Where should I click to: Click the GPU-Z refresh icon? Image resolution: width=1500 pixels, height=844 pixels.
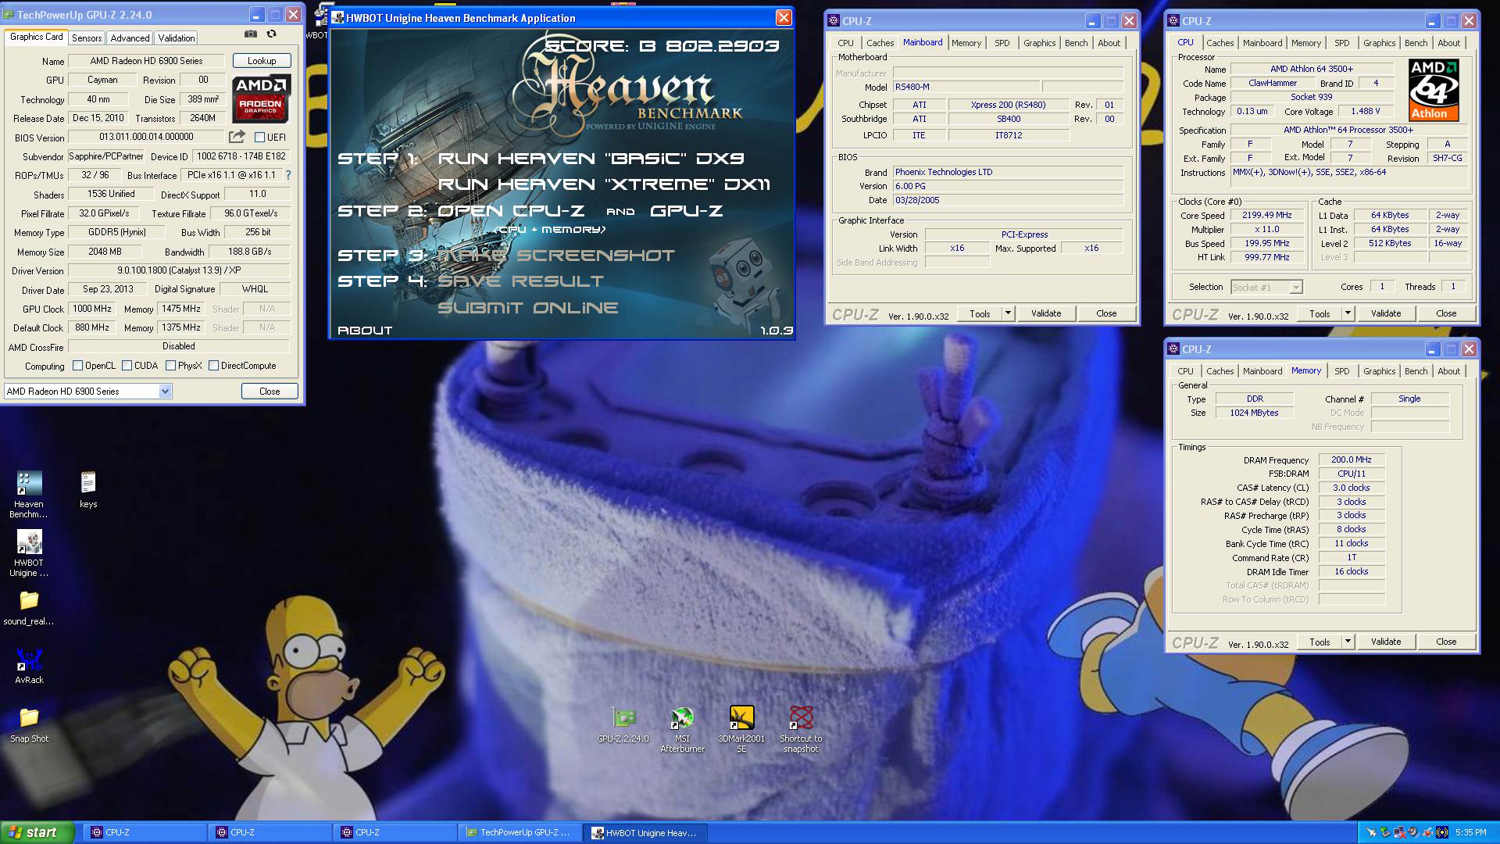(x=271, y=34)
